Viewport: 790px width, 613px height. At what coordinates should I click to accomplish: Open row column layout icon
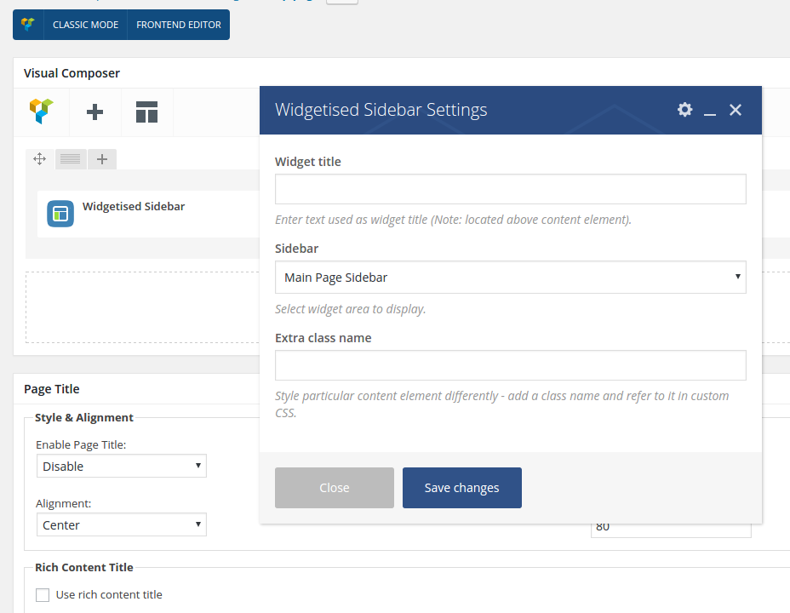coord(71,159)
